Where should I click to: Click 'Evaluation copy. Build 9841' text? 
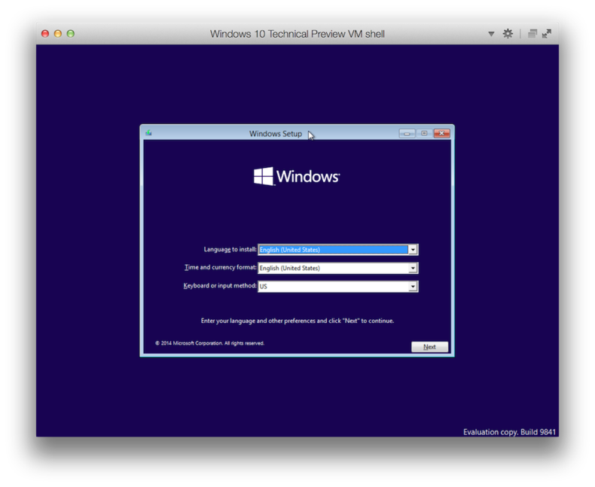coord(509,432)
